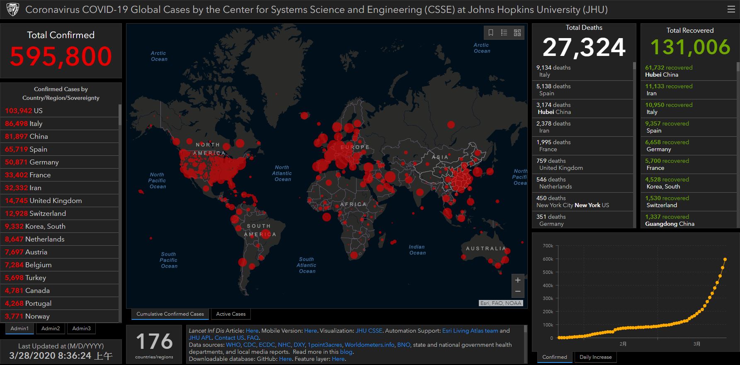Open the hamburger menu at top right
Image resolution: width=740 pixels, height=365 pixels.
(x=731, y=9)
